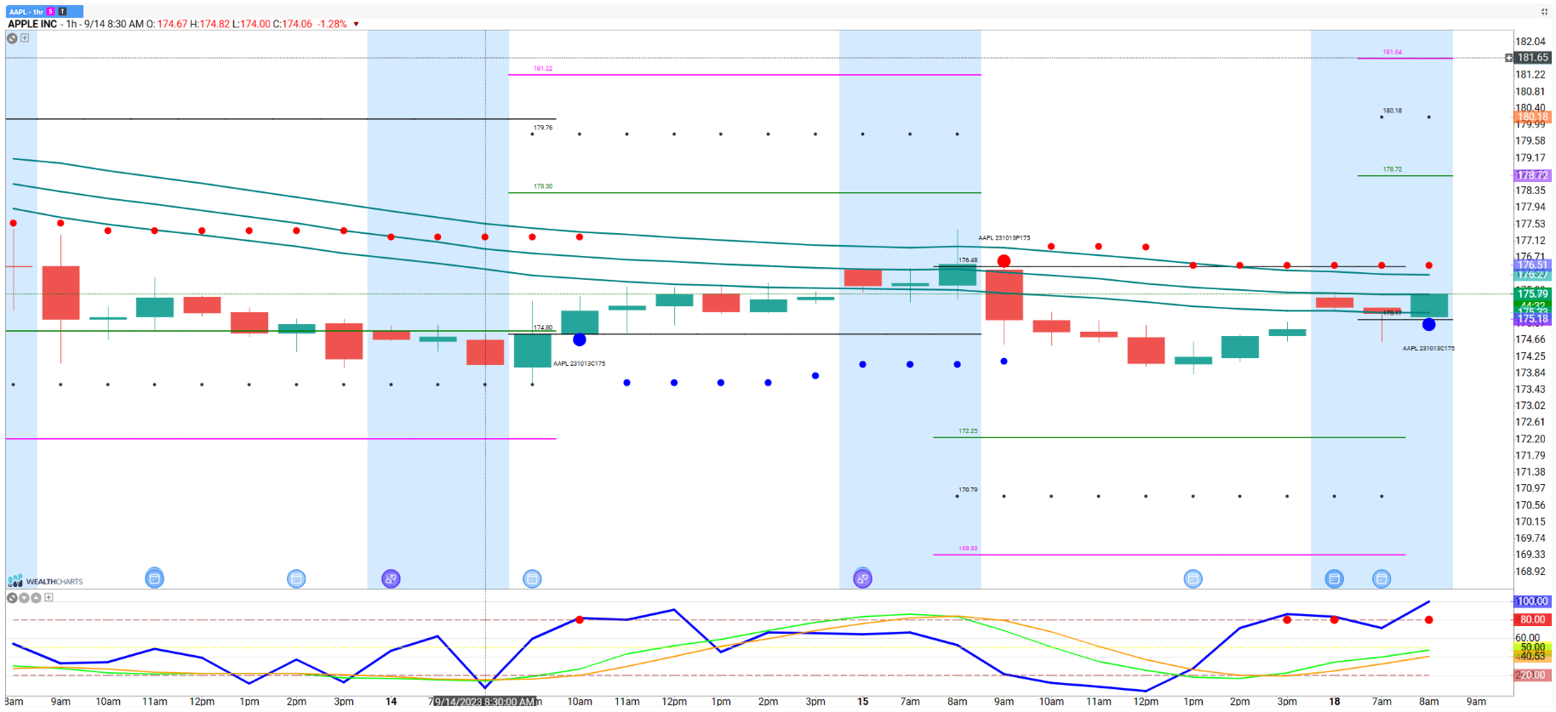Click the red oscillator dot at 9/14 10am
Viewport: 1556px width, 712px height.
click(x=580, y=619)
